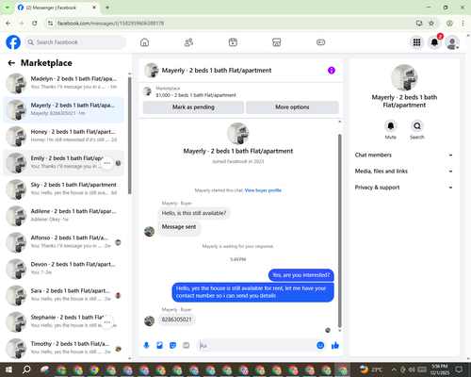Open Alfonso's conversation
Screen dimensions: 471x377
pyautogui.click(x=64, y=242)
